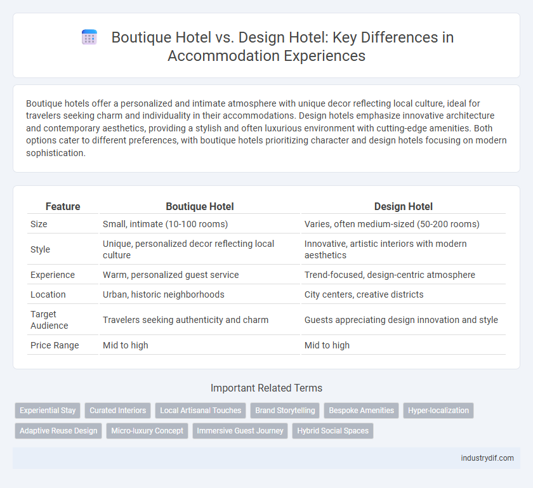
Task: Open the Experiential Stay tag
Action: [x=48, y=411]
